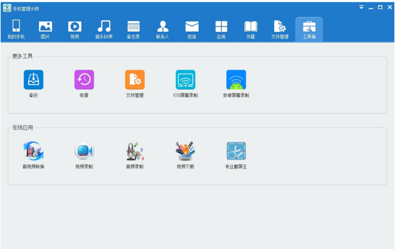Image resolution: width=395 pixels, height=249 pixels.
Task: Switch to the 短信 messages tab
Action: 192,29
